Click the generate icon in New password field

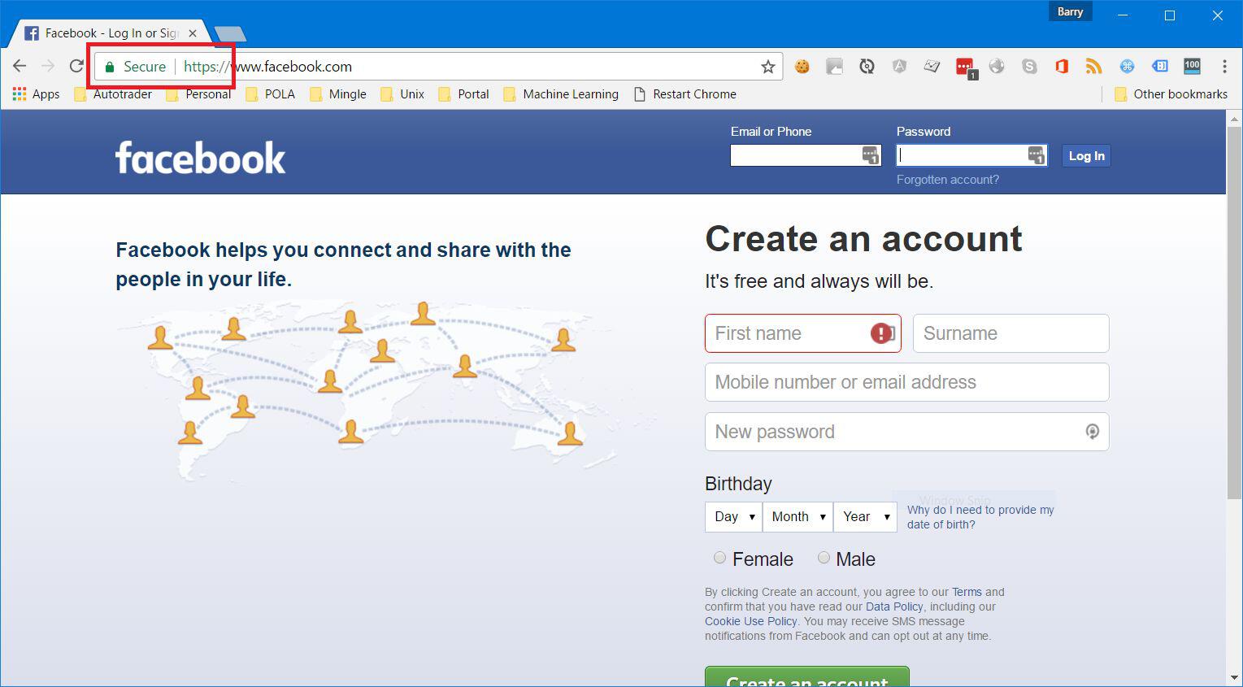1093,432
